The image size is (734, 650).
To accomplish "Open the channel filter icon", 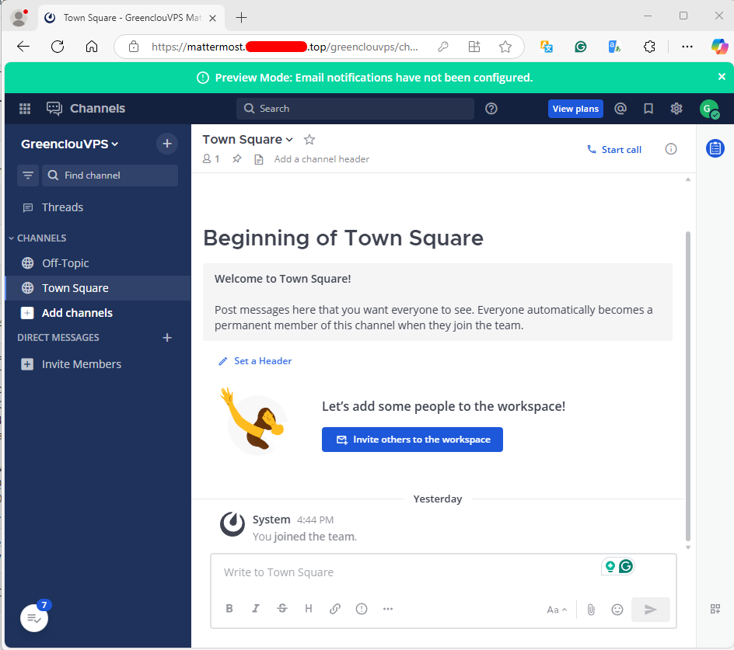I will pos(28,176).
